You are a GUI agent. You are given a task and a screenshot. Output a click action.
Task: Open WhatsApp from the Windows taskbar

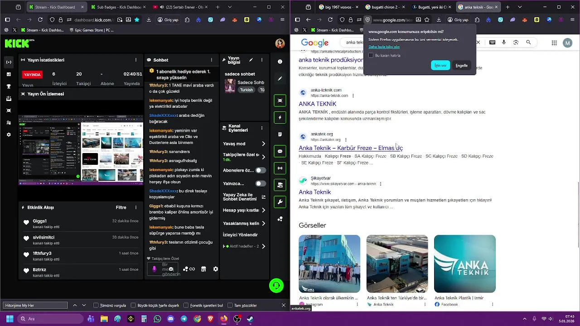coord(157,319)
